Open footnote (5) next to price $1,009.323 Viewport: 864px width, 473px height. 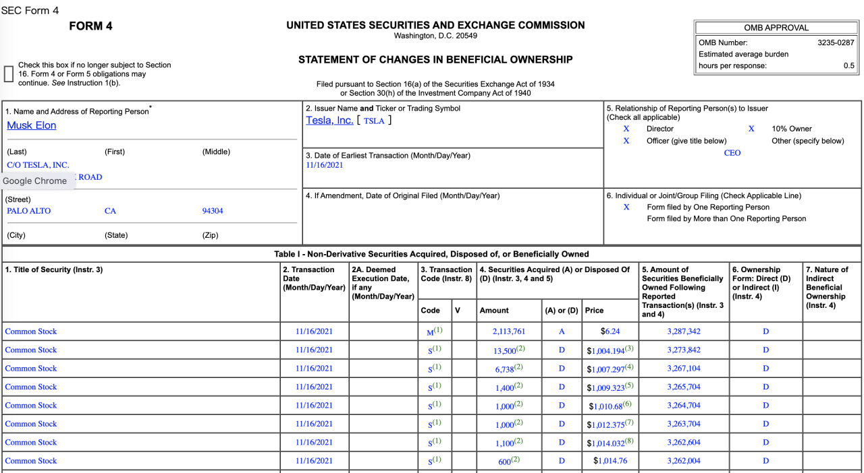[x=628, y=385]
